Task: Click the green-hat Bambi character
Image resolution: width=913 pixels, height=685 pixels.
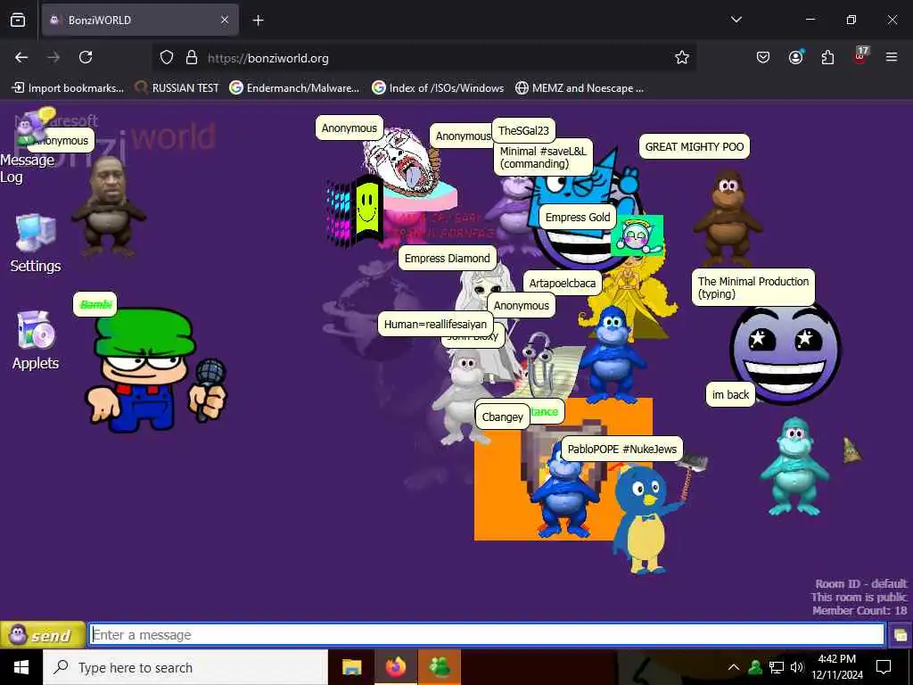Action: pos(156,371)
